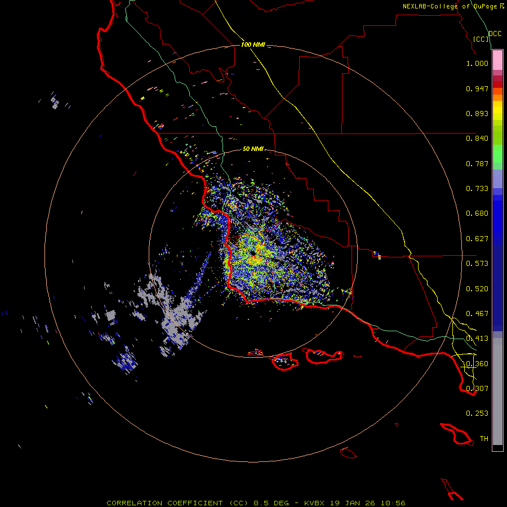Click the 0.573 color scale value
Viewport: 507px width, 507px height.
(477, 264)
